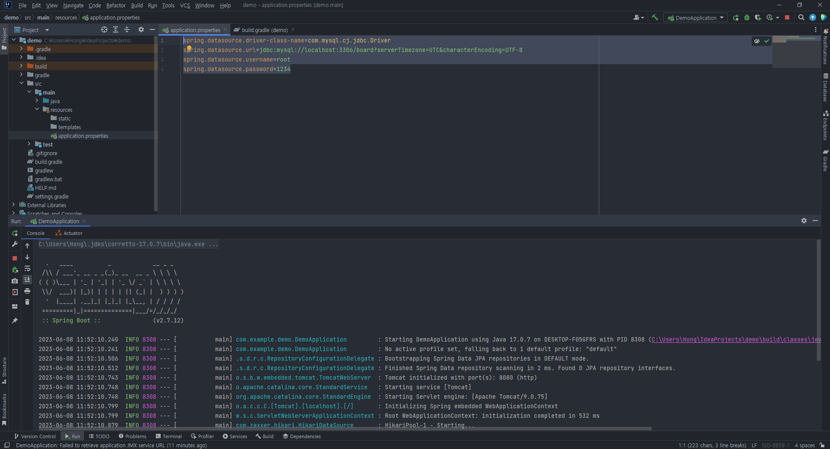Jump up the stack trace arrow in console
Image resolution: width=830 pixels, height=449 pixels.
pyautogui.click(x=27, y=246)
